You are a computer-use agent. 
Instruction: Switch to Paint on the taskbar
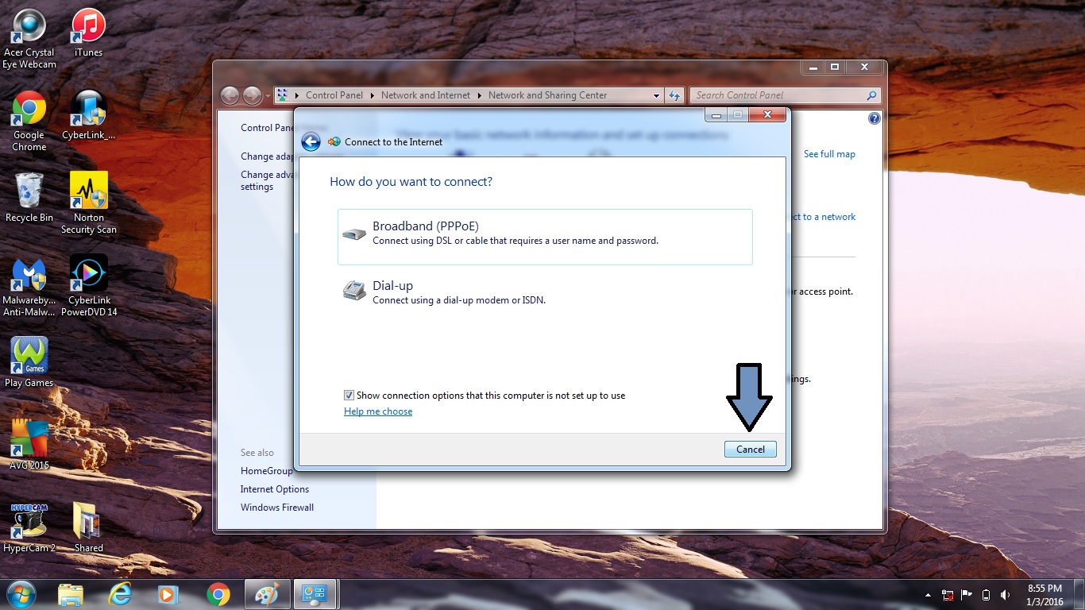(266, 594)
